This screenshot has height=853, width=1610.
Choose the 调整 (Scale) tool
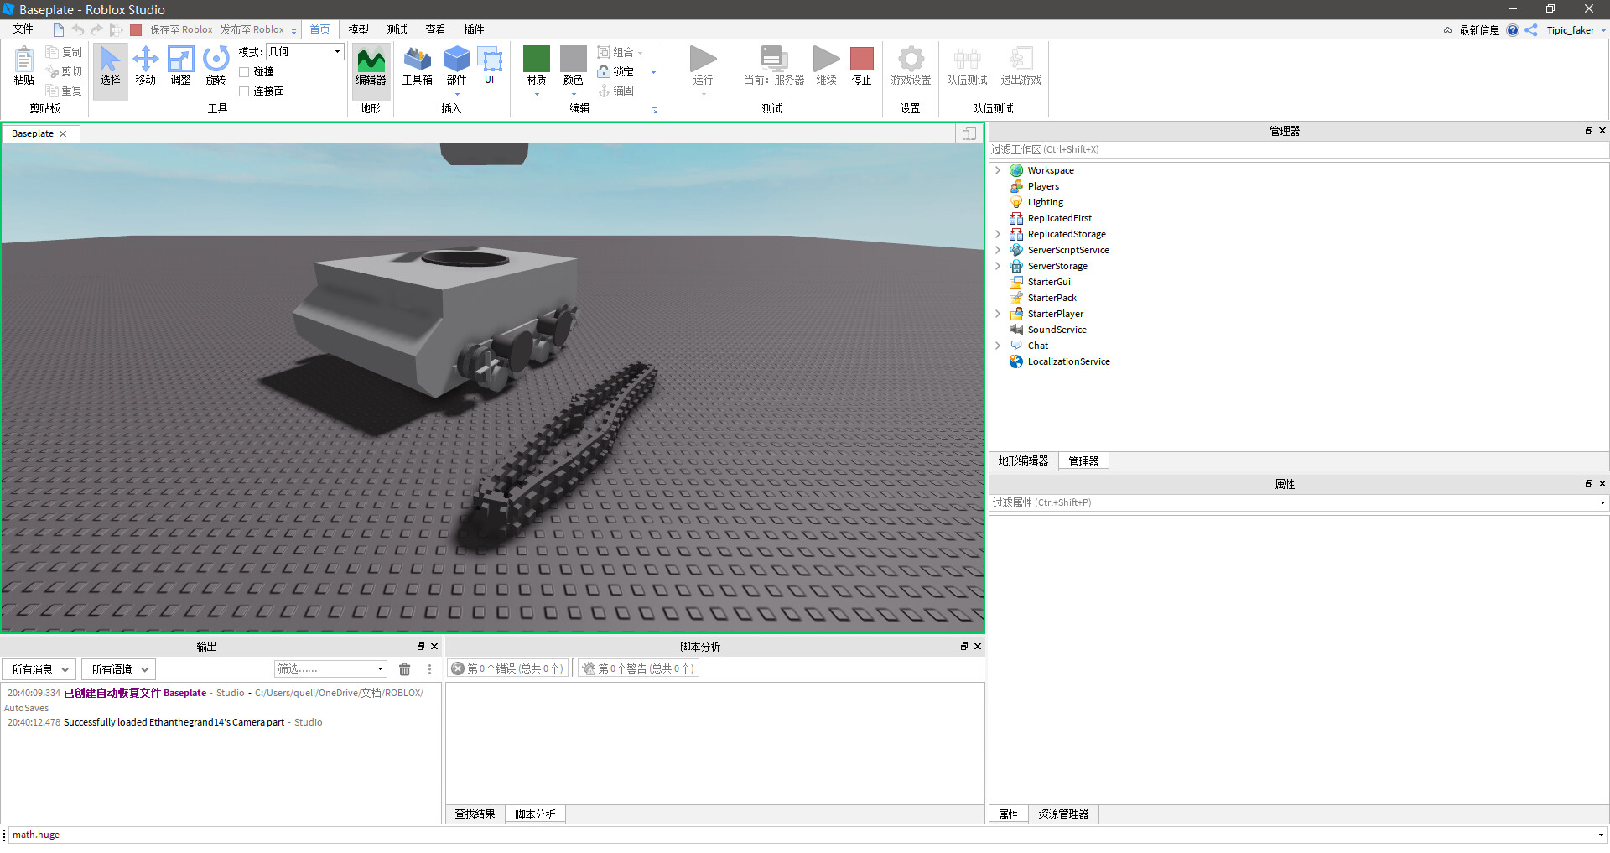pos(181,66)
